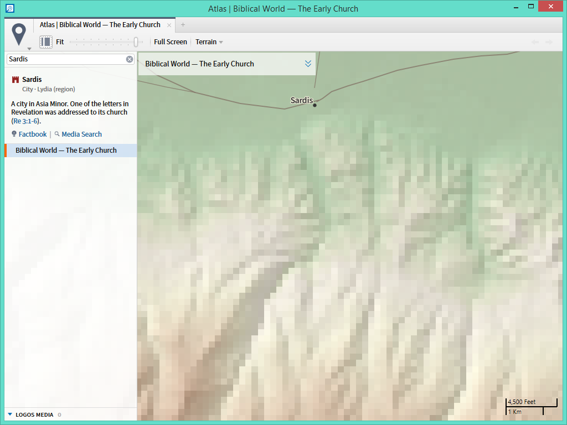This screenshot has width=567, height=425.
Task: Click the Sardis label on the map
Action: tap(302, 100)
